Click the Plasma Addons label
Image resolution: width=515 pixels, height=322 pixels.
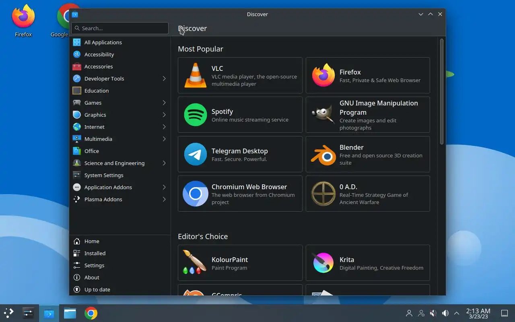point(103,199)
